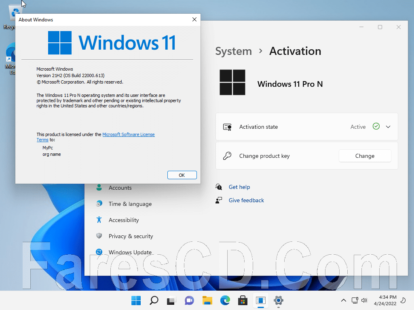Image resolution: width=414 pixels, height=310 pixels.
Task: Show hidden icons in system tray
Action: coord(344,300)
